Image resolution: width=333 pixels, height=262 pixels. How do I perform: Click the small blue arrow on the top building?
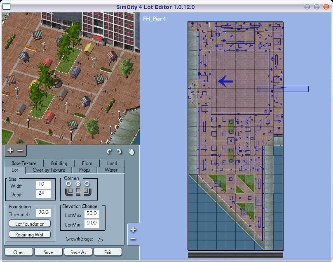pos(233,36)
